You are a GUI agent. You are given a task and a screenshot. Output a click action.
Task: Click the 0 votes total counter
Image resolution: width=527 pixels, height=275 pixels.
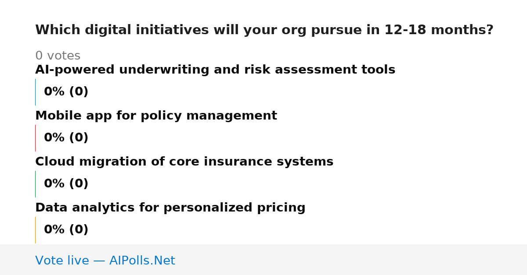pyautogui.click(x=58, y=56)
